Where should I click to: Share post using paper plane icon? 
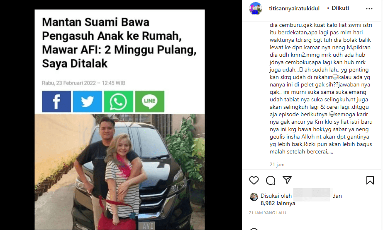(x=287, y=180)
